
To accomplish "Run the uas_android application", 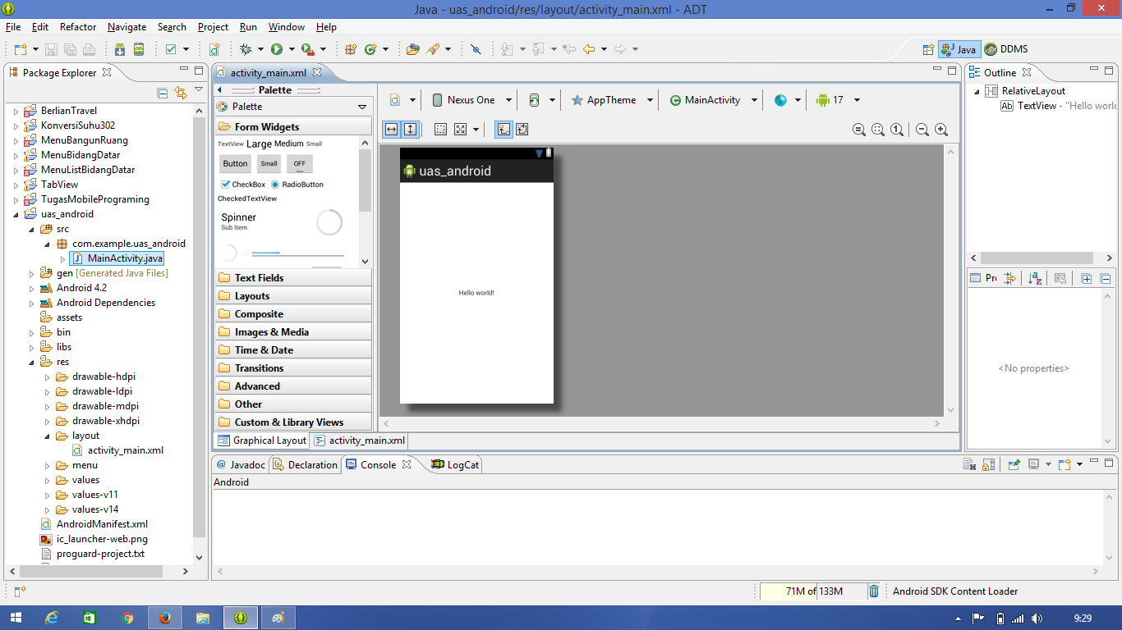I will coord(278,49).
